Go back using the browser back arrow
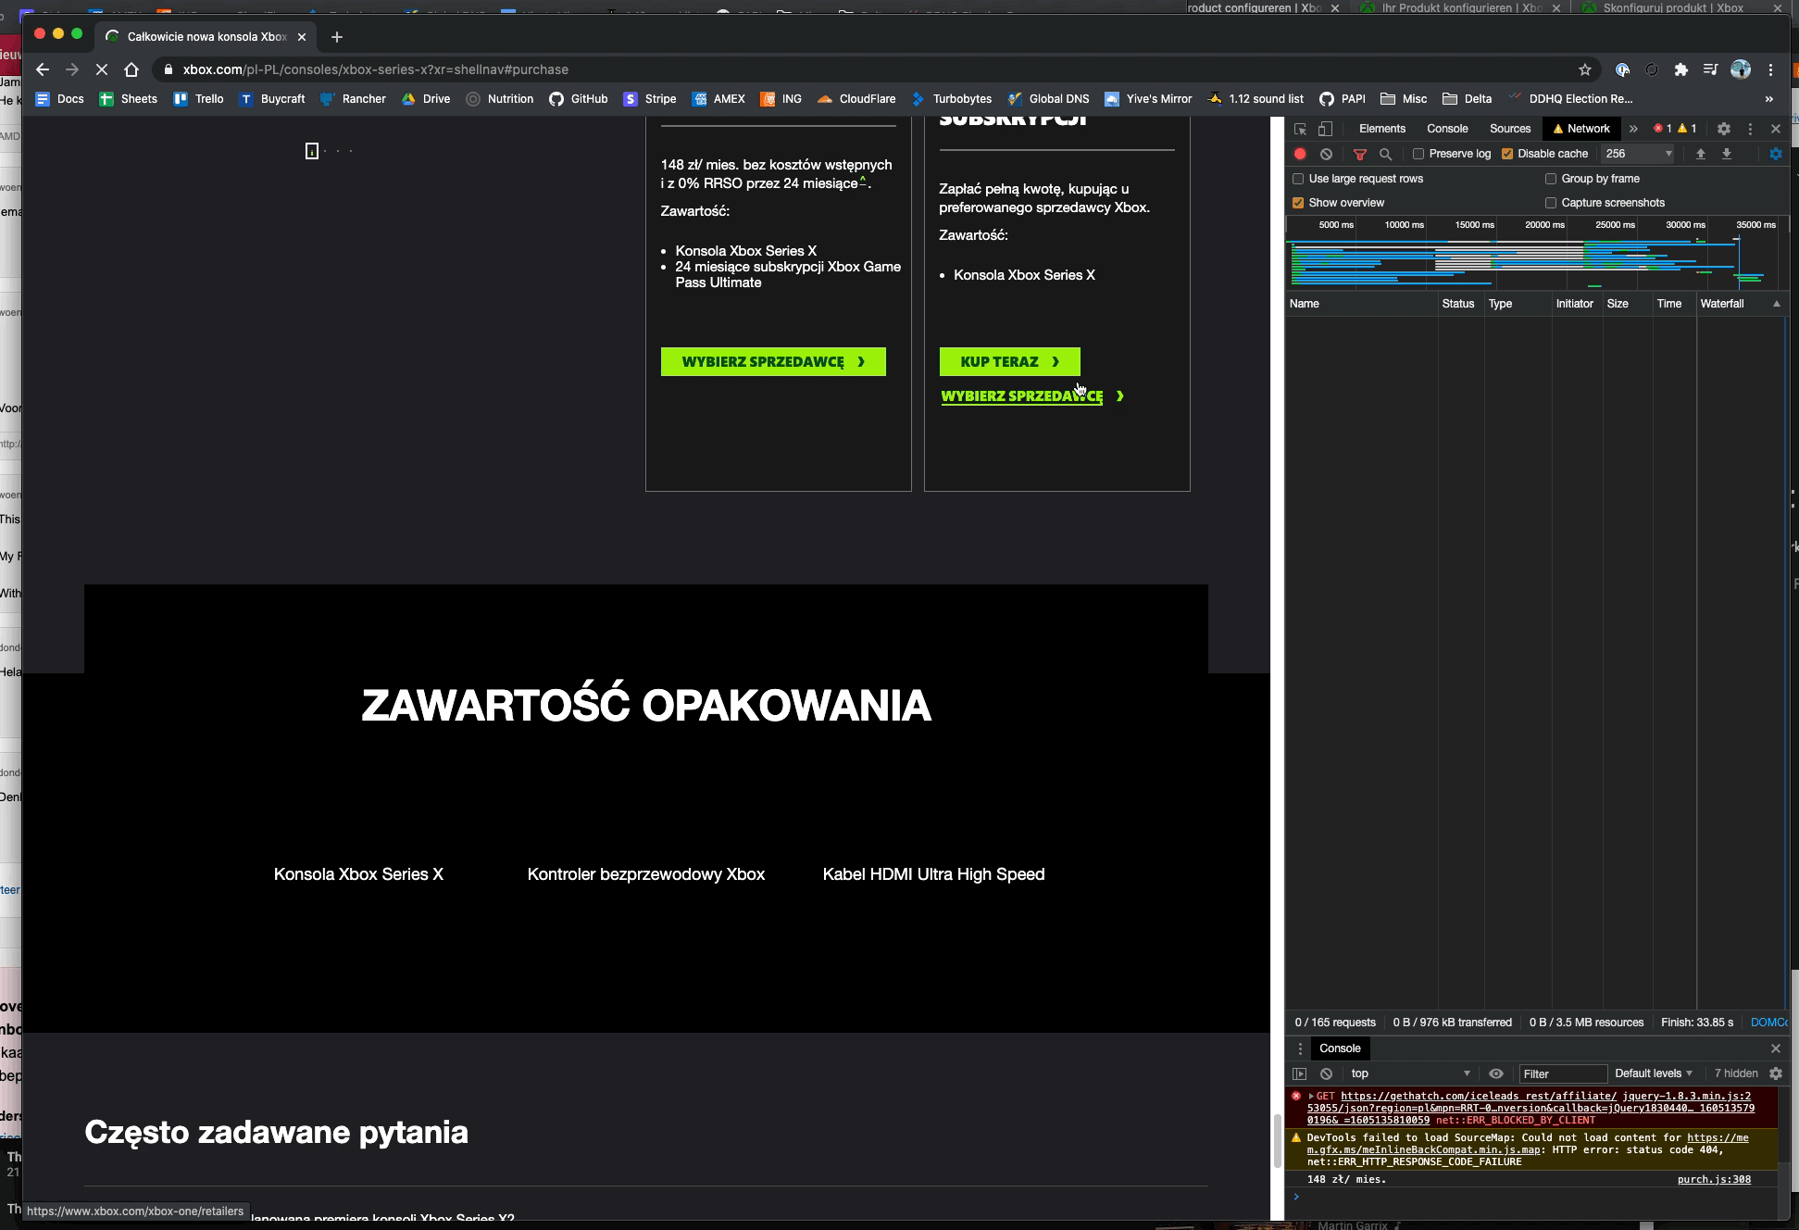 point(43,69)
